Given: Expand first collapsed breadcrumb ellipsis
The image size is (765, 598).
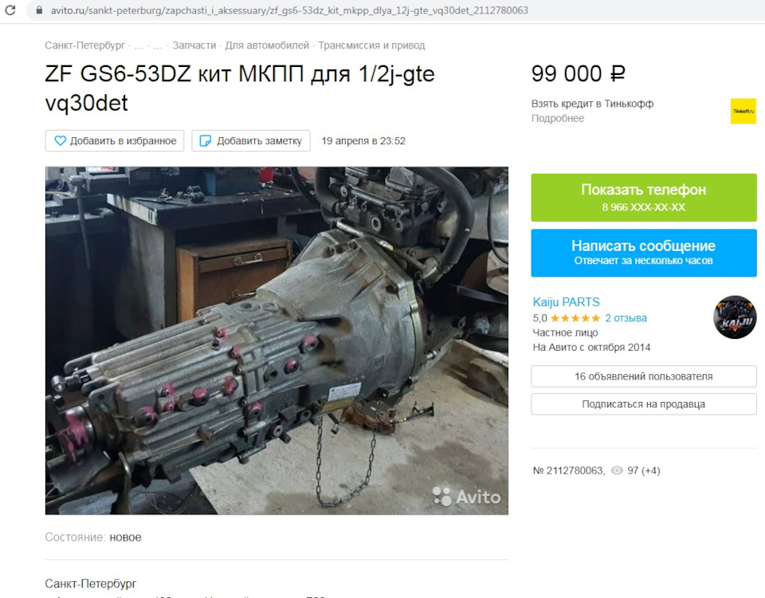Looking at the screenshot, I should pos(139,46).
